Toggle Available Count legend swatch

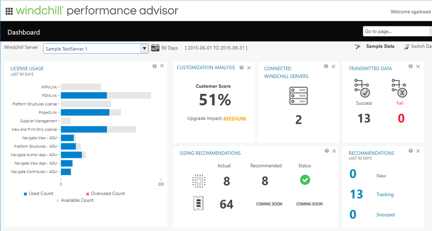coord(58,201)
